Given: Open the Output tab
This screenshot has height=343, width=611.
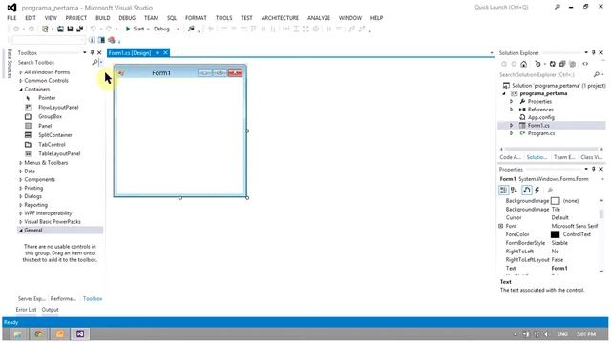Looking at the screenshot, I should pyautogui.click(x=50, y=310).
